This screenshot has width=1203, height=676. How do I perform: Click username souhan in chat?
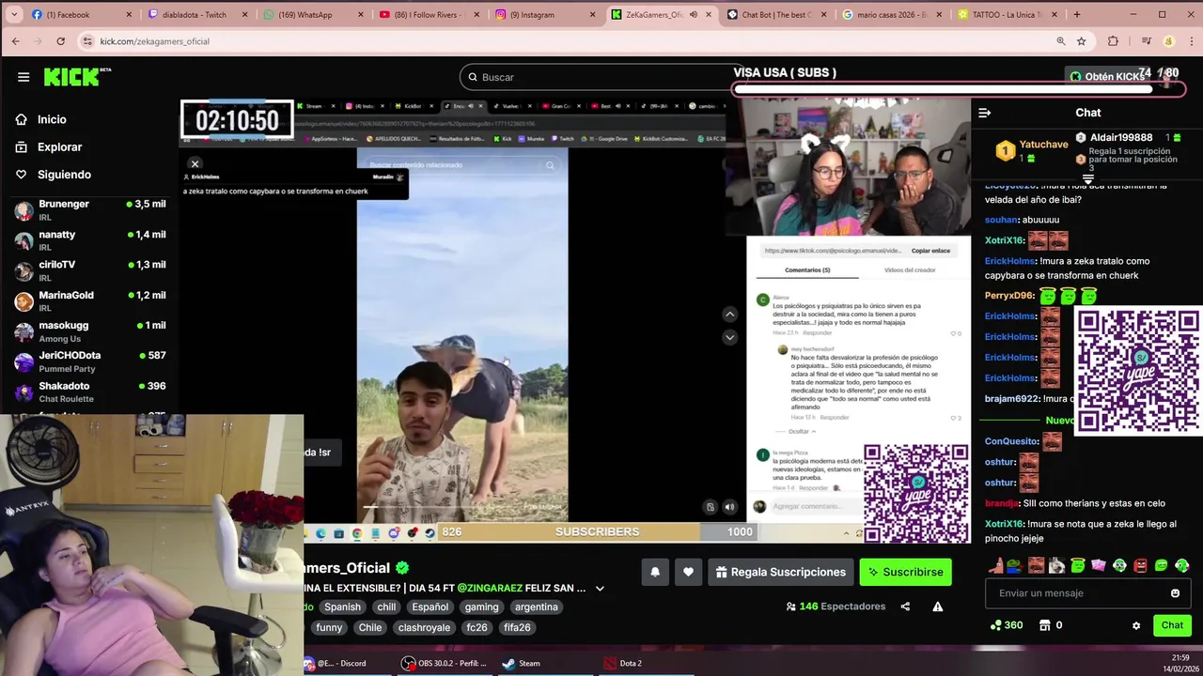(x=1000, y=220)
